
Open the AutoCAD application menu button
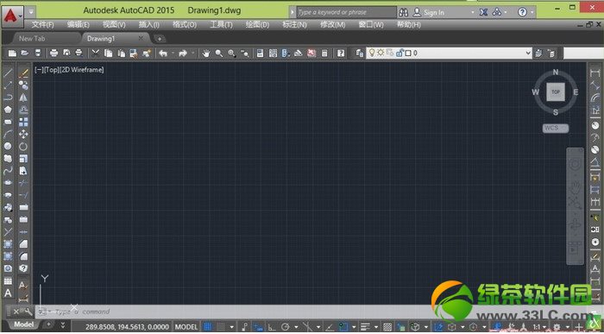13,16
